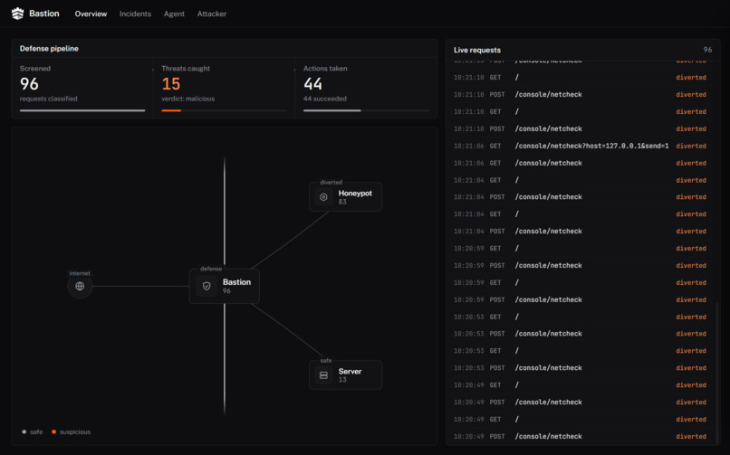
Task: Select the Server node label
Action: tap(351, 371)
